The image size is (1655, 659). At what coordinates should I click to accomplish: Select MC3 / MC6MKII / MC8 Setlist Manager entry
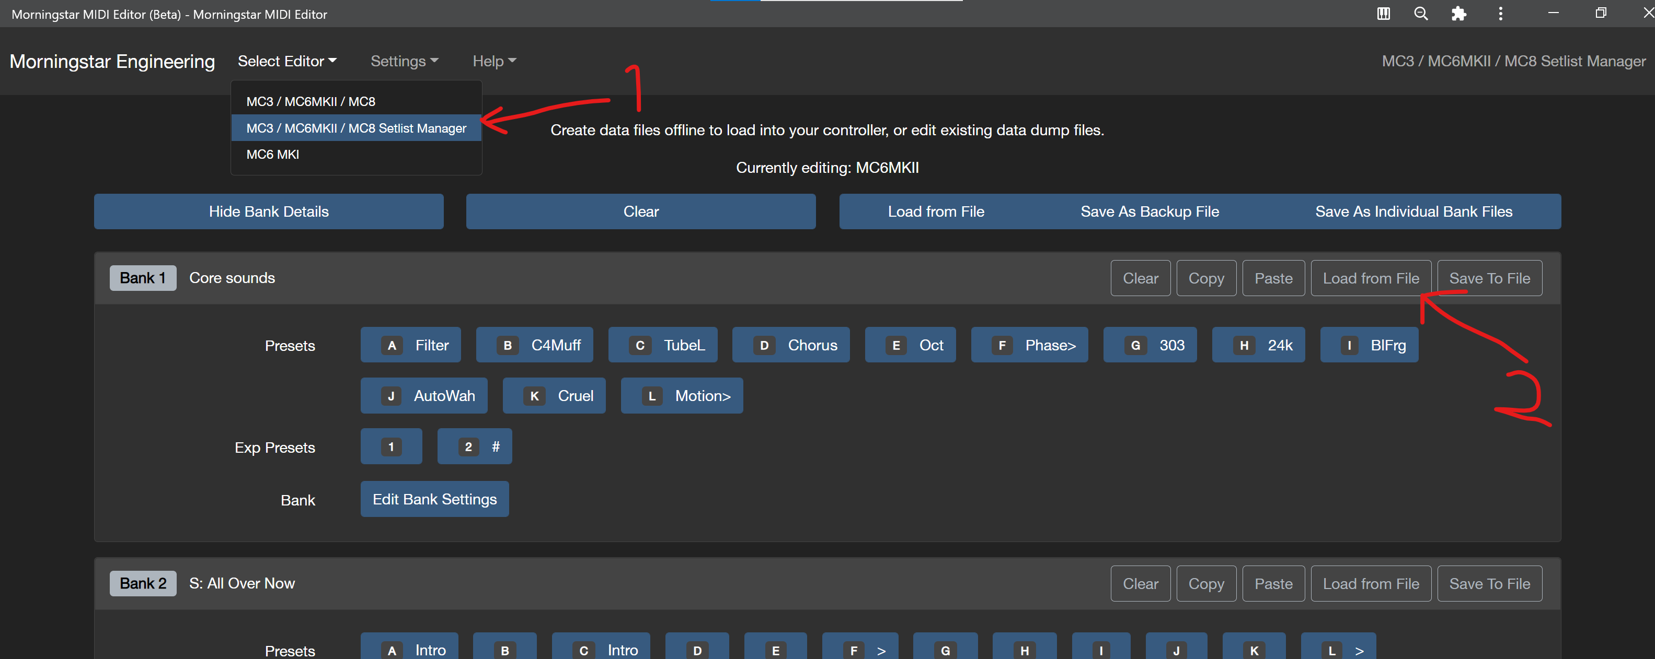pyautogui.click(x=357, y=128)
